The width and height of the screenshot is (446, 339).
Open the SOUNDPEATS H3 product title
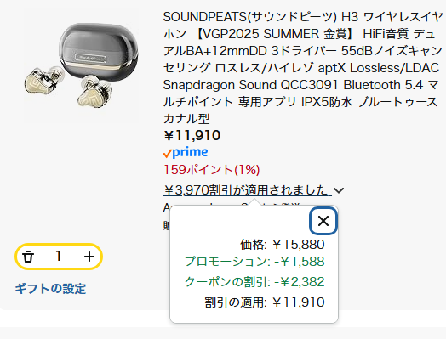[302, 68]
